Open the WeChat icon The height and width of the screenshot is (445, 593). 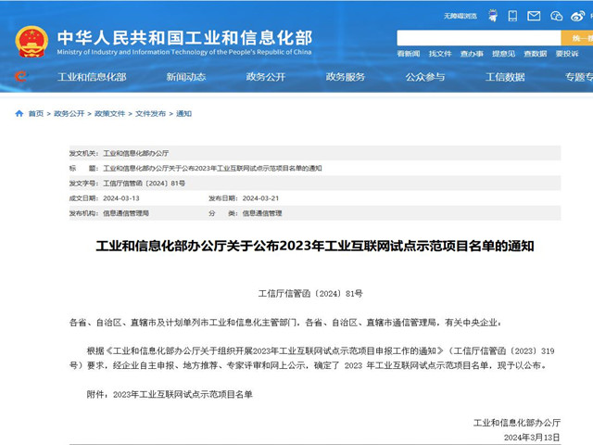point(556,16)
